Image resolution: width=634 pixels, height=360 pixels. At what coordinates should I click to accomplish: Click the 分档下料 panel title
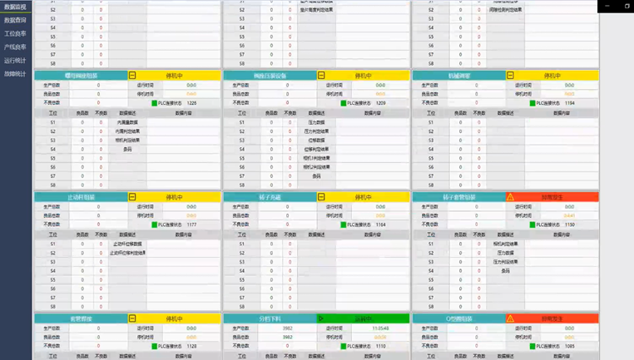270,318
